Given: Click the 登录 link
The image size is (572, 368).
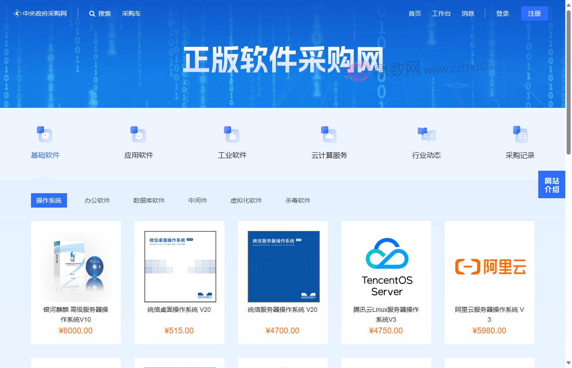Looking at the screenshot, I should pos(502,13).
